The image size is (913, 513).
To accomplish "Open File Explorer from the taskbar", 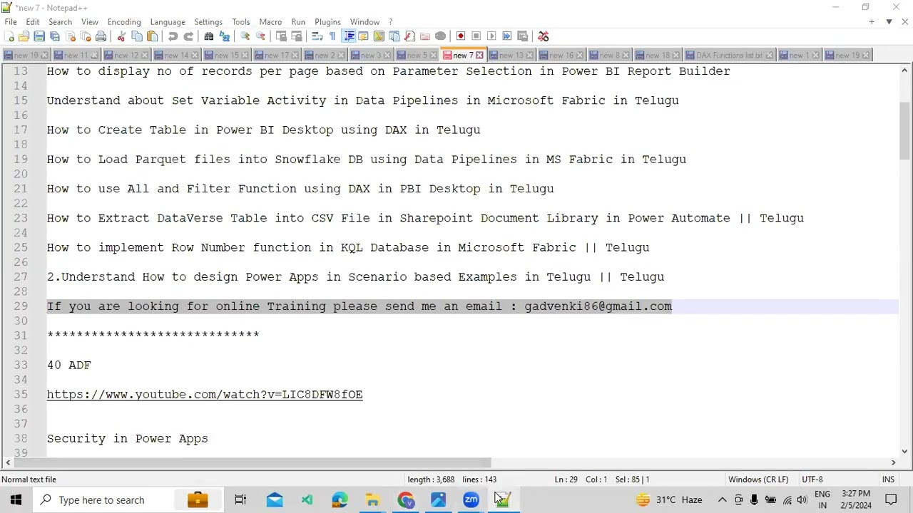I will [372, 500].
